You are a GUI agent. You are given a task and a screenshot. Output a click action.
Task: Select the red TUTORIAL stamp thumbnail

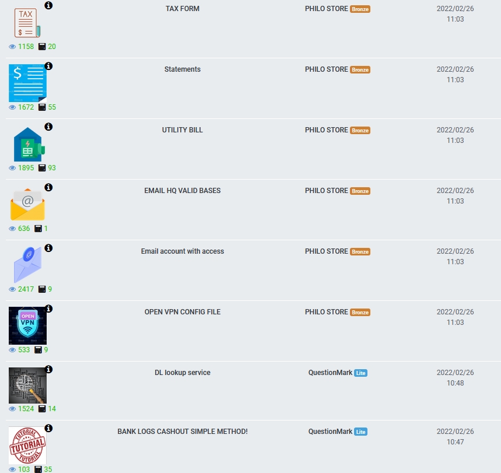click(x=27, y=446)
